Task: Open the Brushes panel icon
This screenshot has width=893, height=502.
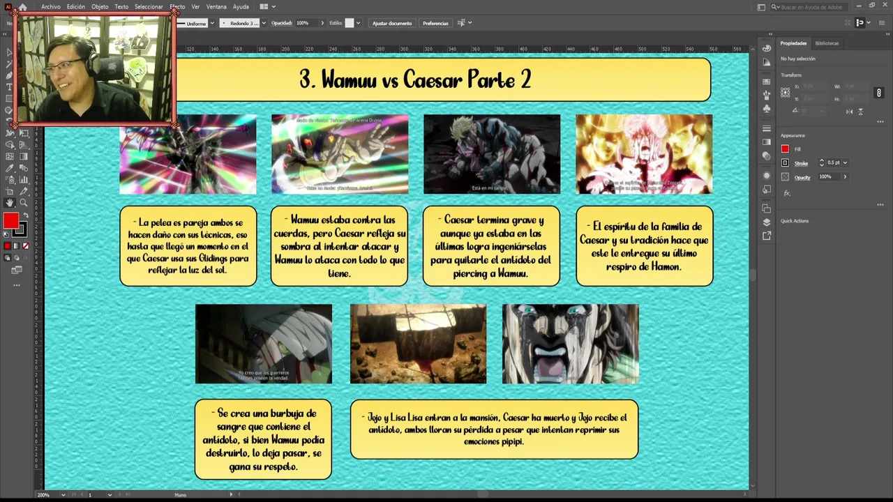Action: (x=767, y=96)
